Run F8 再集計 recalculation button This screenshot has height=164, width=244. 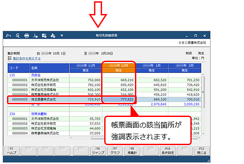click(132, 151)
